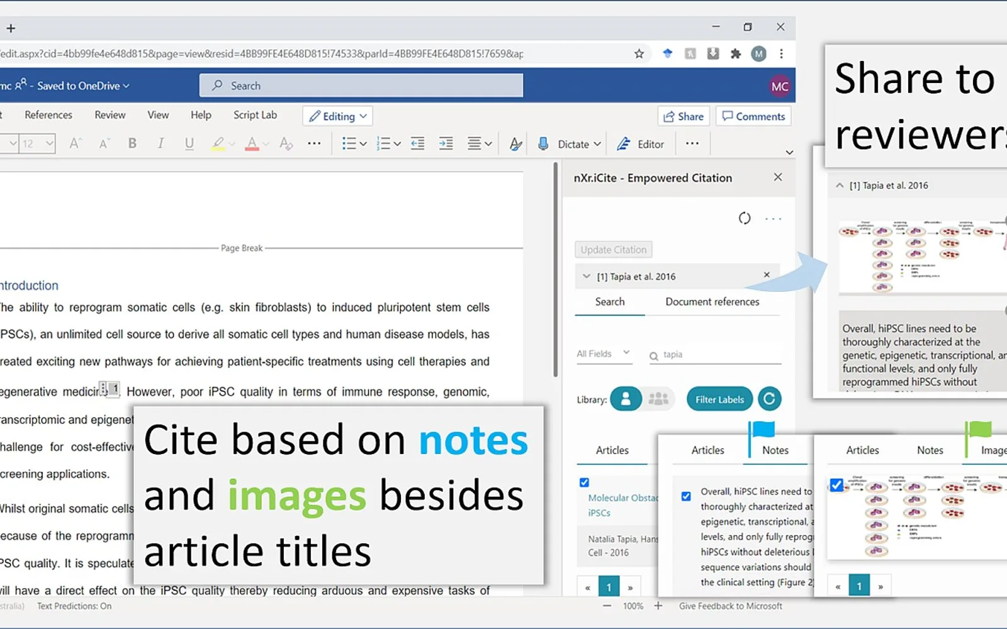Open the Review ribbon tab

tap(110, 115)
